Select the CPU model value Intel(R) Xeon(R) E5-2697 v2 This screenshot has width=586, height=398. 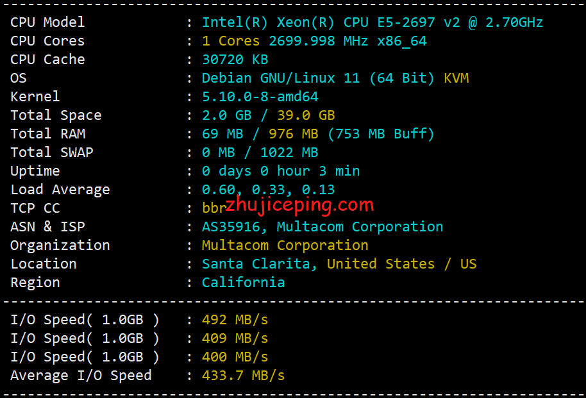tap(373, 23)
